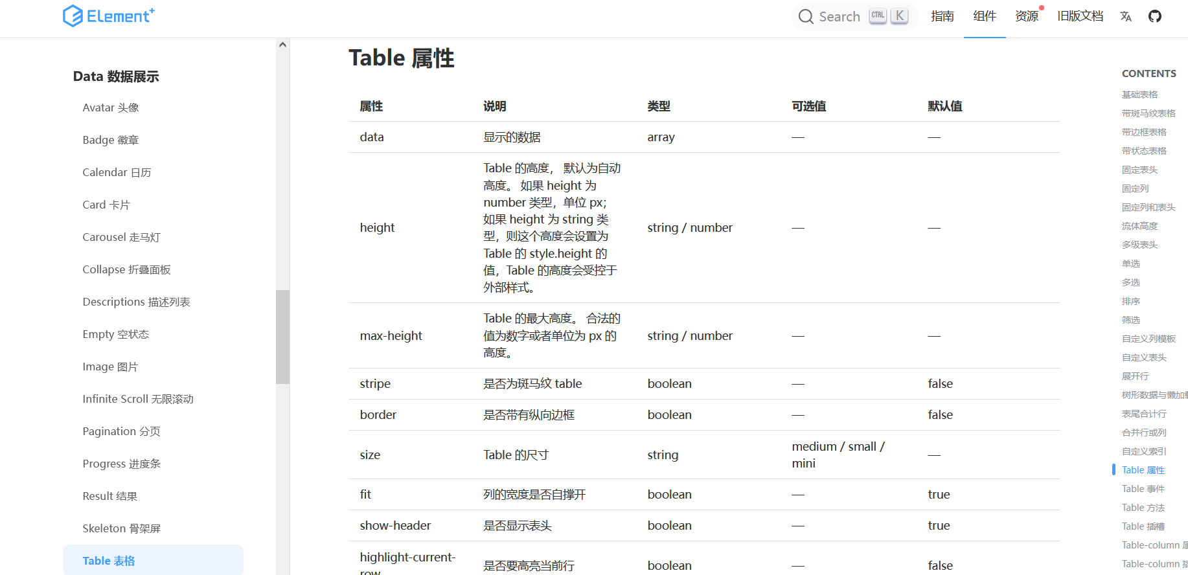Click the 'border' attribute cell
The height and width of the screenshot is (575, 1188).
[378, 414]
